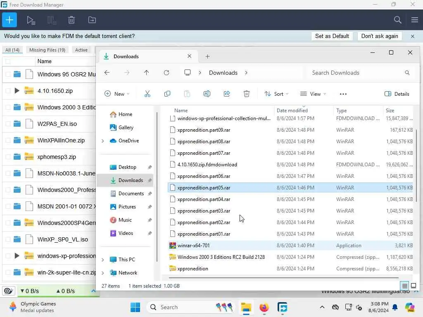Expand Network in navigation pane
This screenshot has height=317, width=423.
click(102, 273)
